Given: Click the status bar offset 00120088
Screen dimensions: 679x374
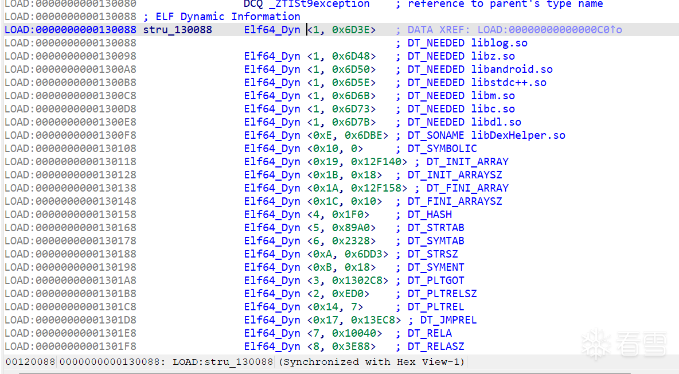Looking at the screenshot, I should (x=30, y=362).
